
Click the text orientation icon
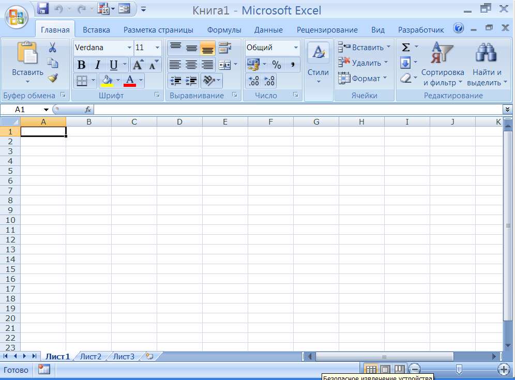point(209,81)
